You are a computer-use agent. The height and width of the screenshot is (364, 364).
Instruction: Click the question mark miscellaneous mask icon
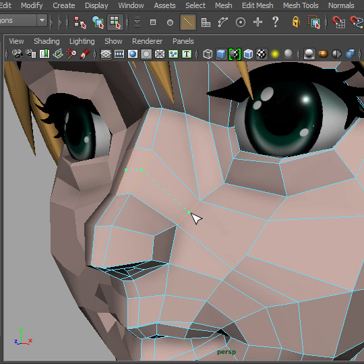[275, 22]
